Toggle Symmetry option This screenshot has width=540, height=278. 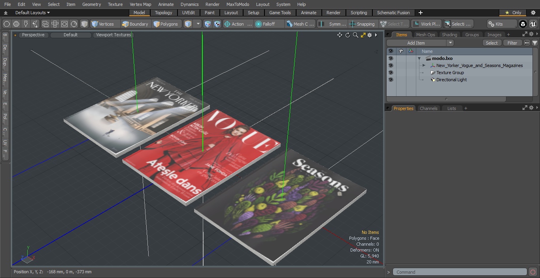333,24
